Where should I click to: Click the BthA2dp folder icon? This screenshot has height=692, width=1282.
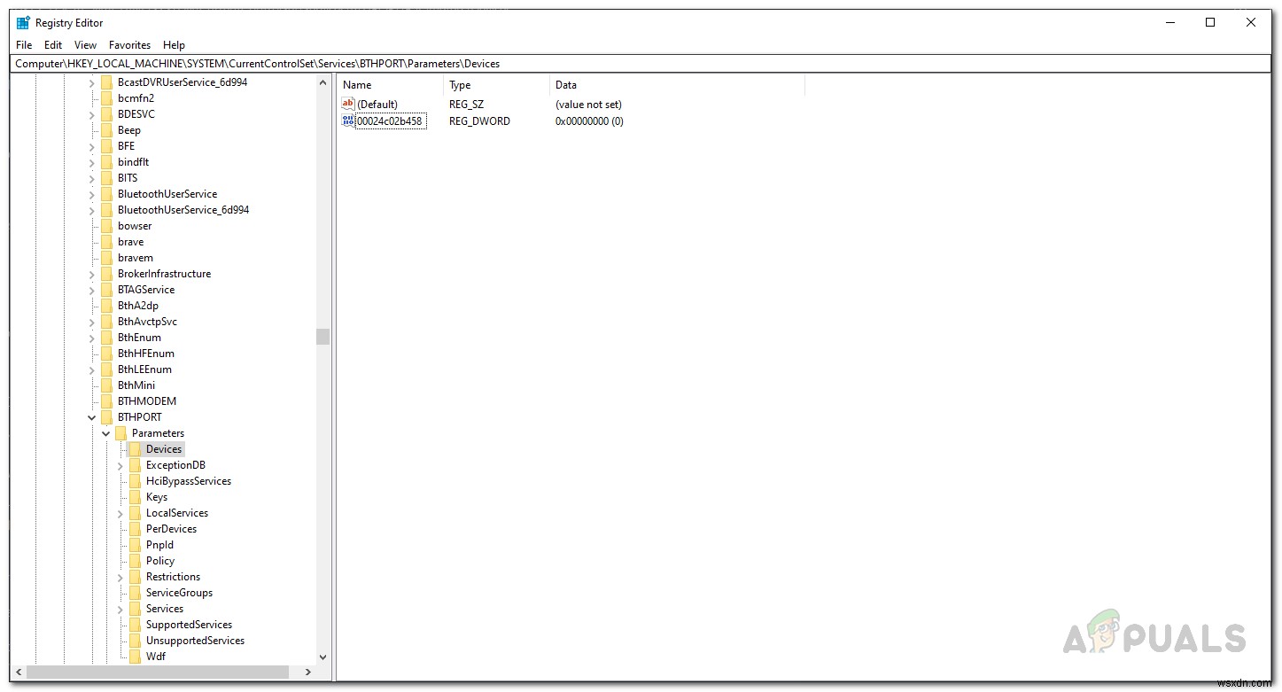coord(106,306)
